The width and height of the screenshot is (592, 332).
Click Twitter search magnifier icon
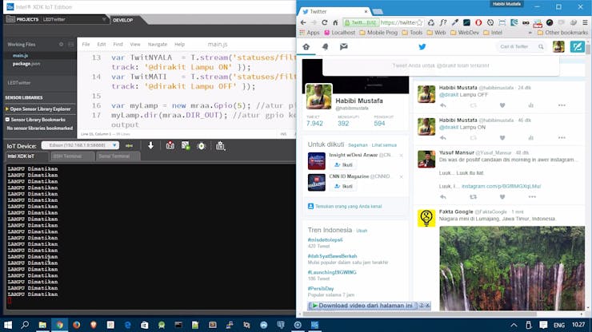541,47
